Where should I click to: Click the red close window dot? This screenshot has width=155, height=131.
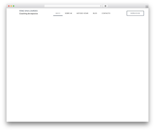coord(9,6)
